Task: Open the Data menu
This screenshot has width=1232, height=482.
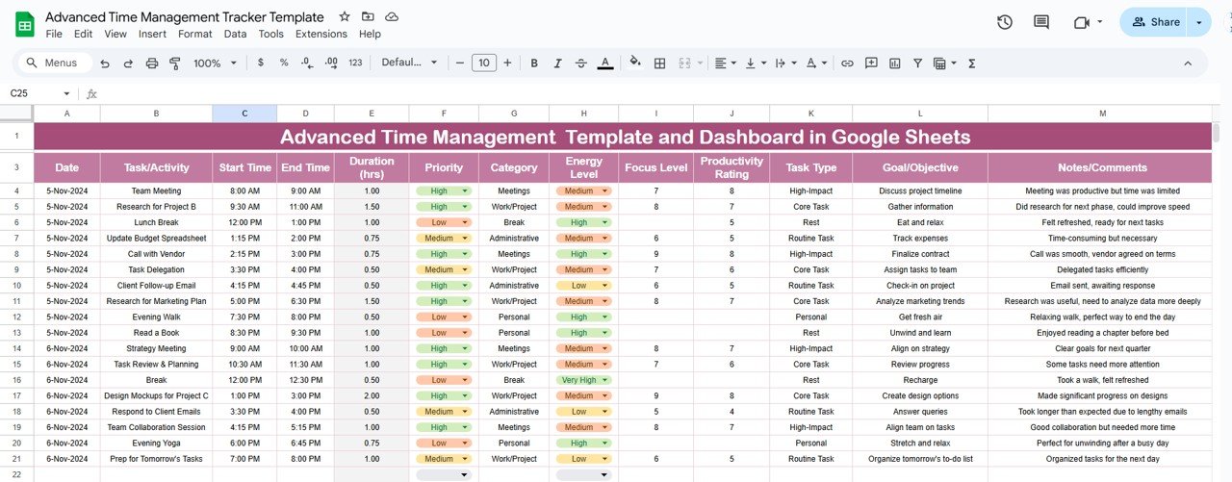Action: point(235,34)
